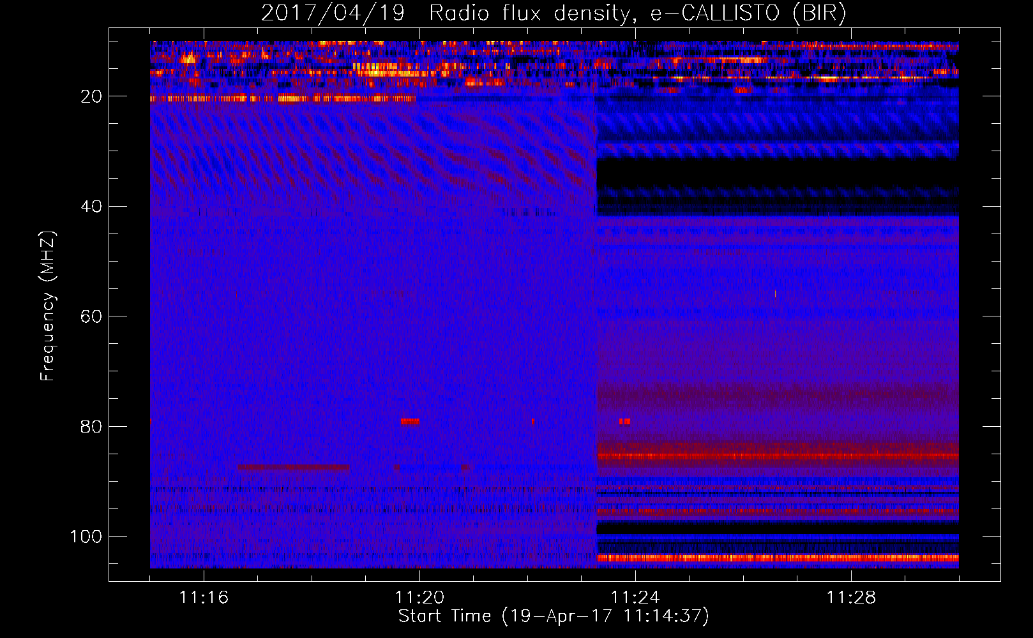The height and width of the screenshot is (638, 1033).
Task: Click the '60' frequency tick label
Action: tap(91, 316)
